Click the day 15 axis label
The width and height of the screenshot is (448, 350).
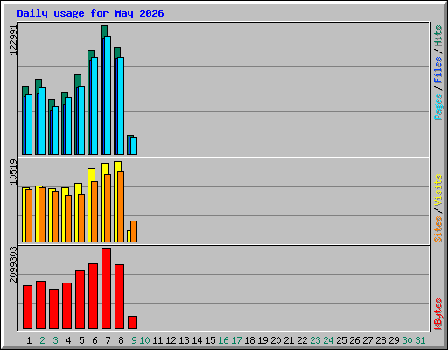click(x=210, y=340)
